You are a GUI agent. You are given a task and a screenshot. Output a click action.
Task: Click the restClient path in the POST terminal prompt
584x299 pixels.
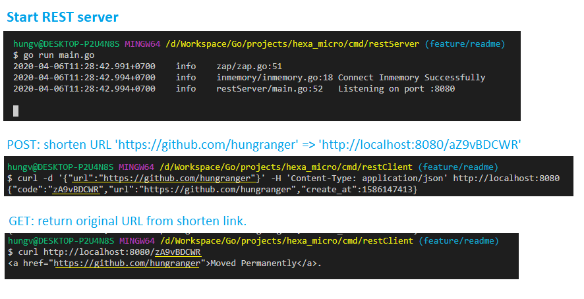coord(286,167)
